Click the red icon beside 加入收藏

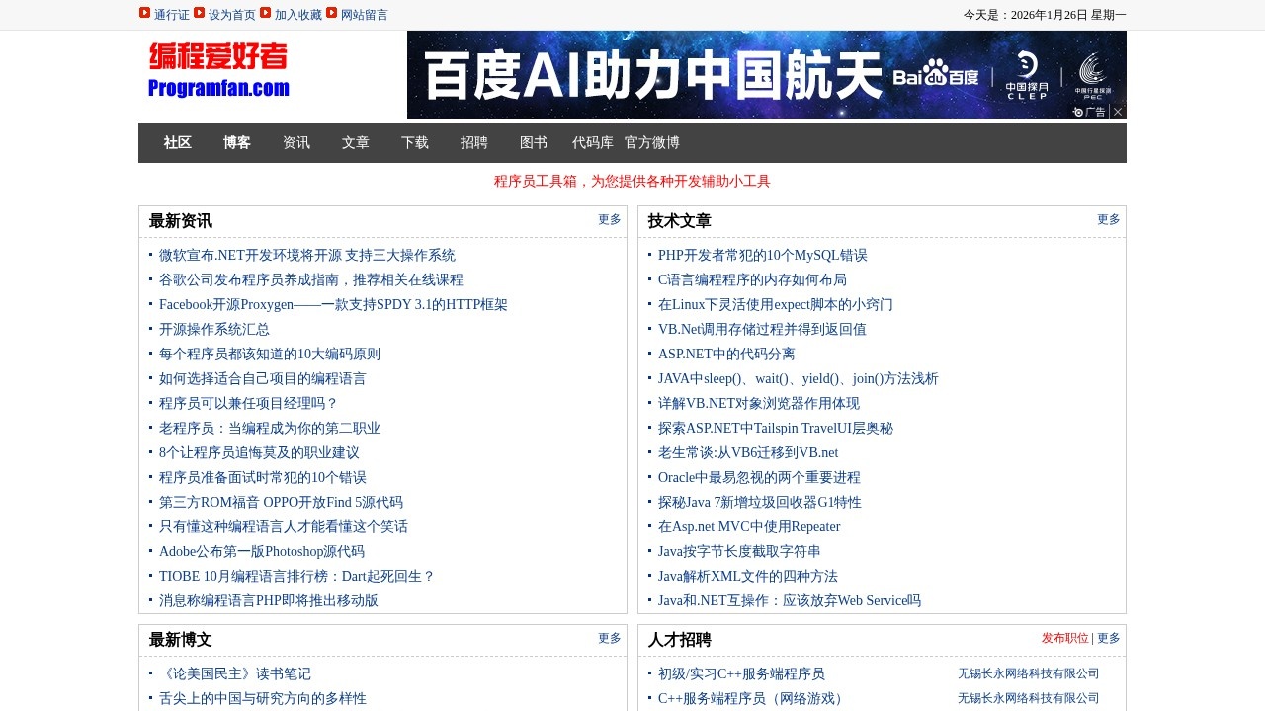point(266,13)
